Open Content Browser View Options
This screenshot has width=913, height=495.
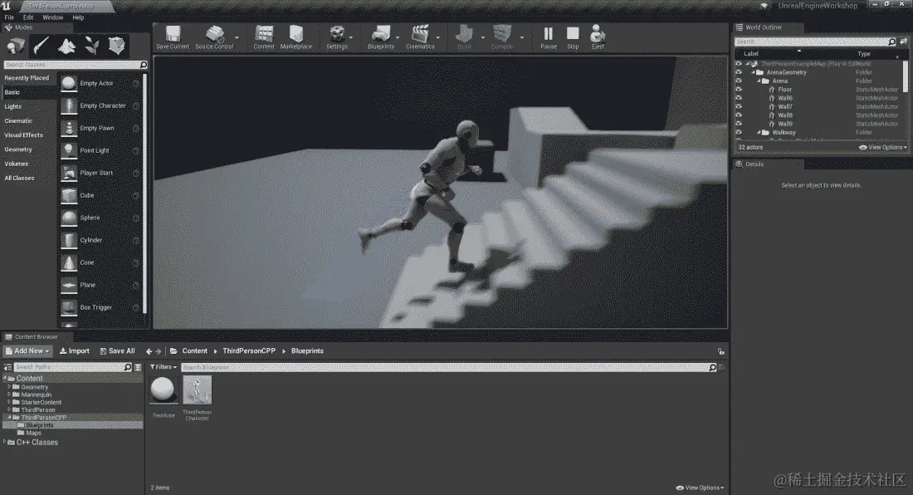tap(700, 488)
